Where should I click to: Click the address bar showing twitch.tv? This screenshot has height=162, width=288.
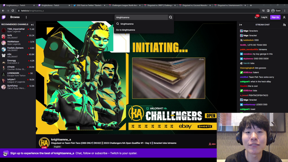click(138, 11)
